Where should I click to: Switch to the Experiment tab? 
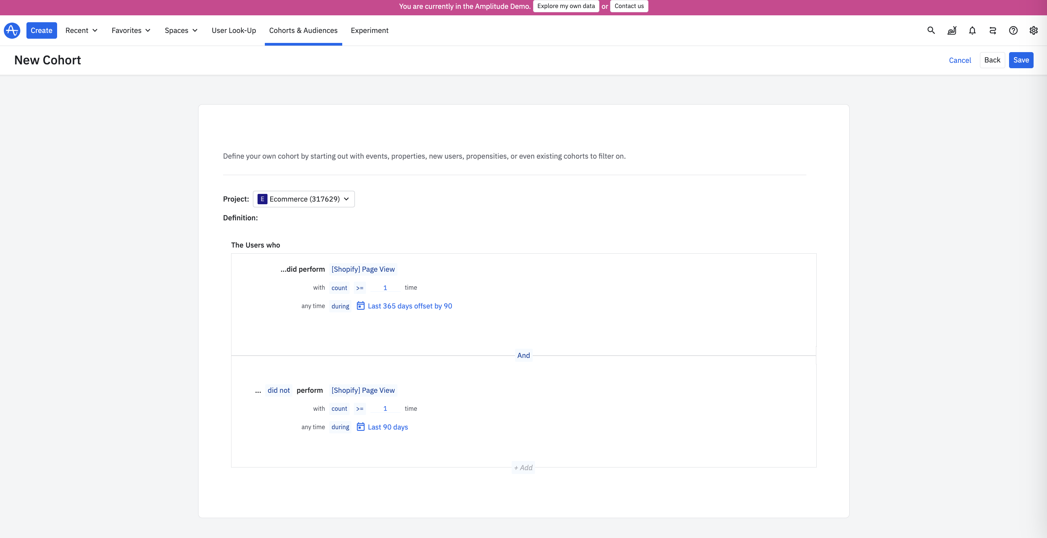pos(369,31)
